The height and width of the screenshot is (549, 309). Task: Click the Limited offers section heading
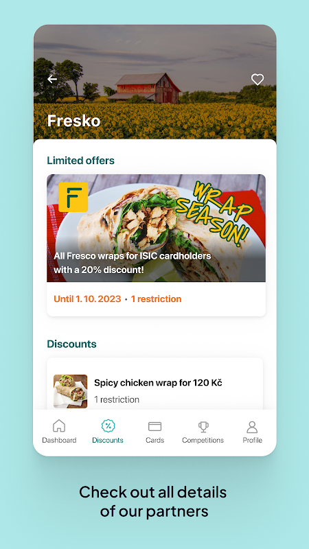coord(81,161)
